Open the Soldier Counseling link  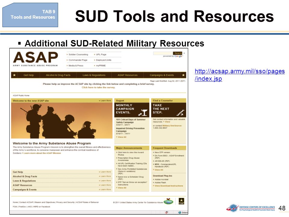pyautogui.click(x=78, y=55)
